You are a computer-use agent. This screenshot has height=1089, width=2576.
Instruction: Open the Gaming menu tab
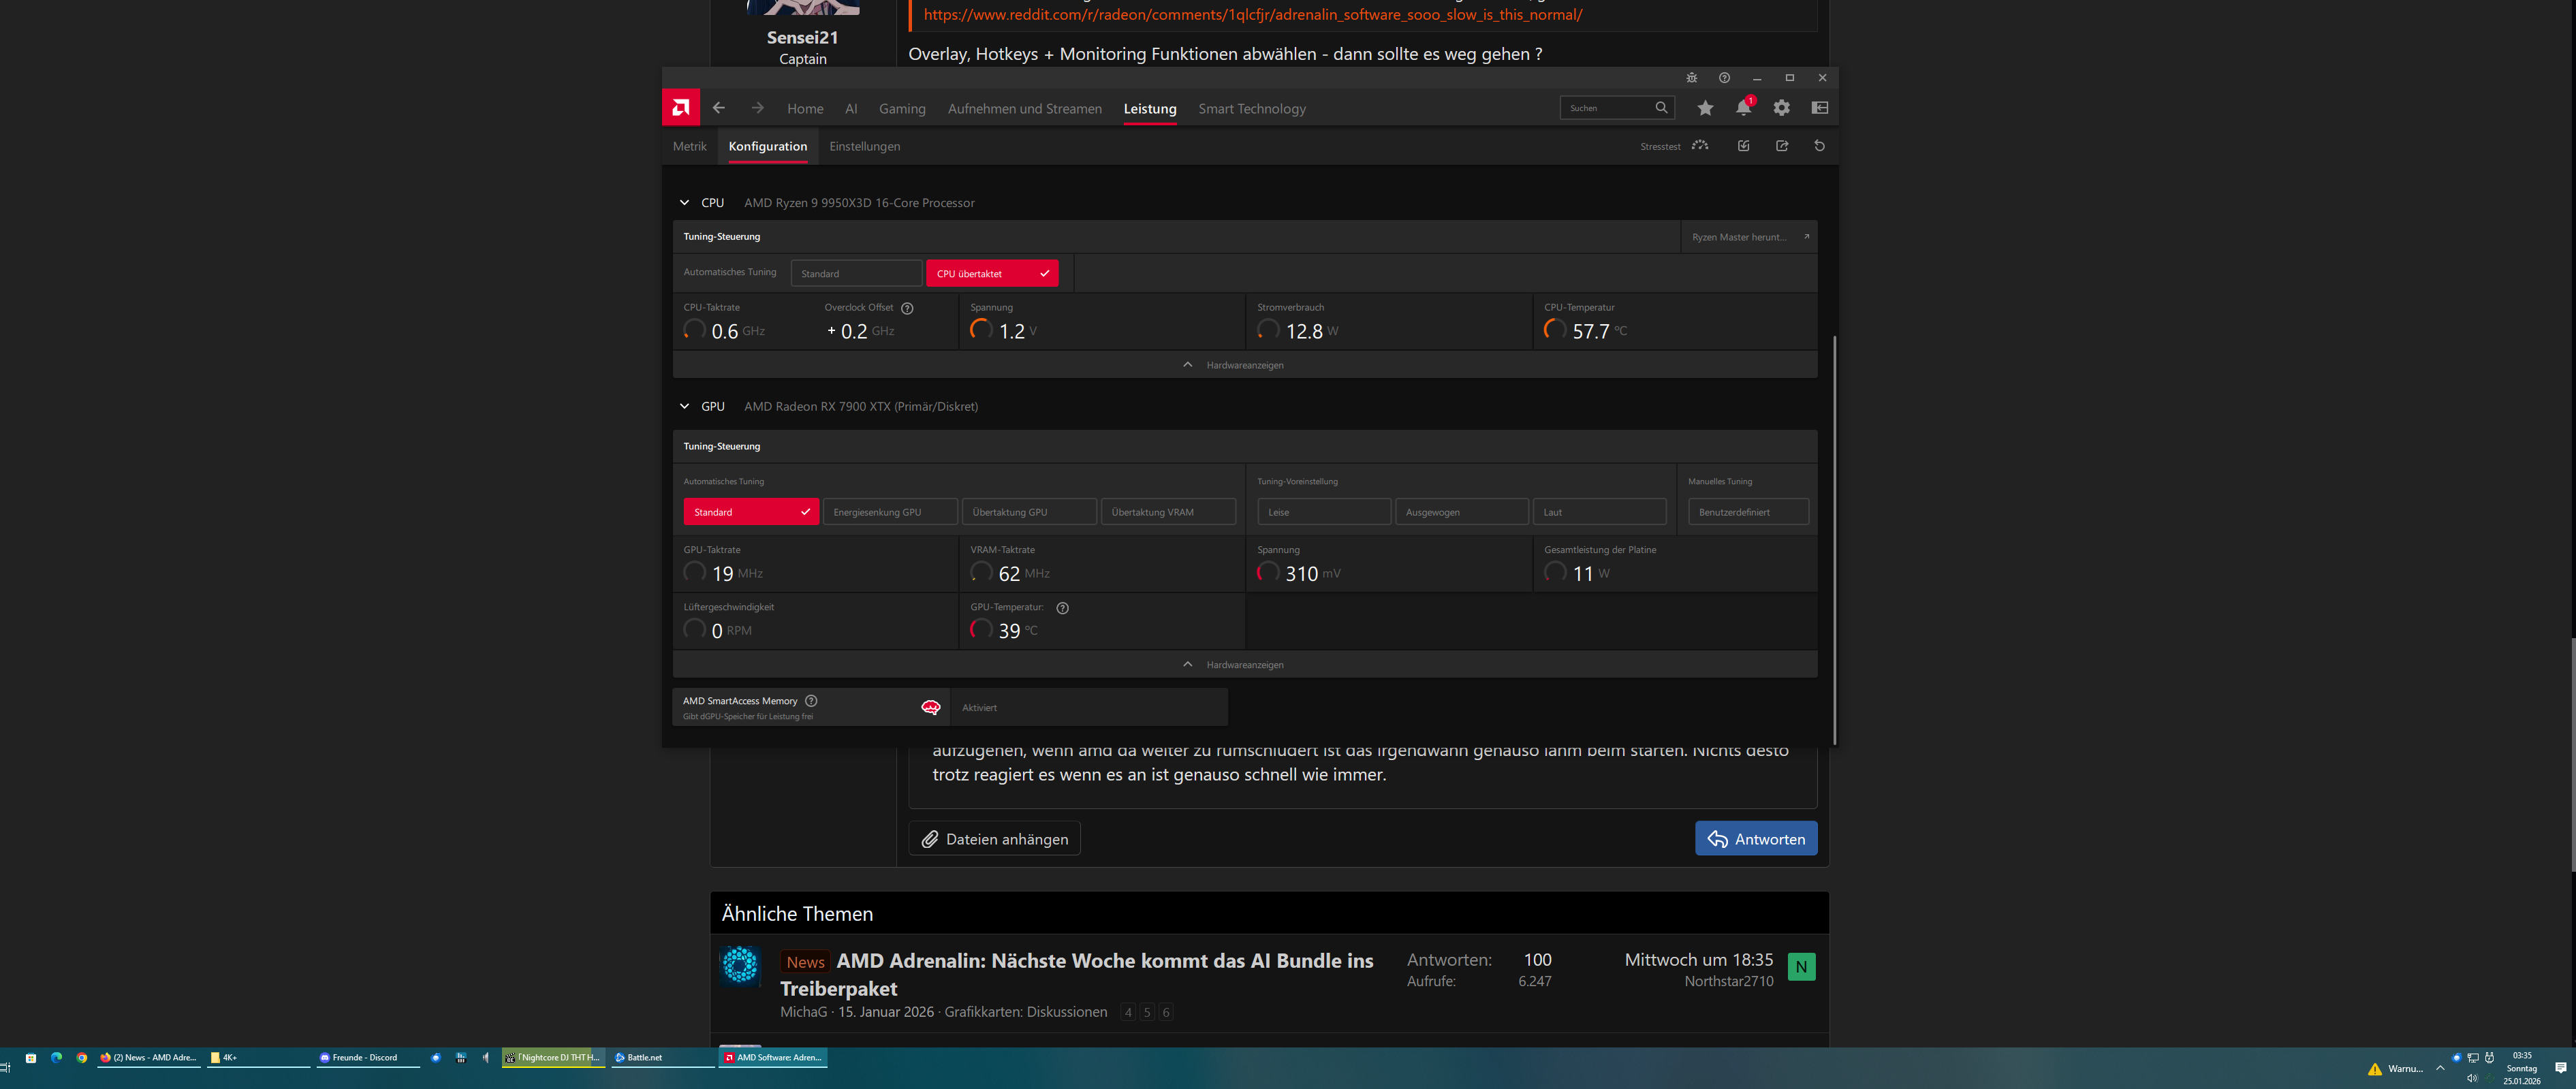click(x=901, y=109)
